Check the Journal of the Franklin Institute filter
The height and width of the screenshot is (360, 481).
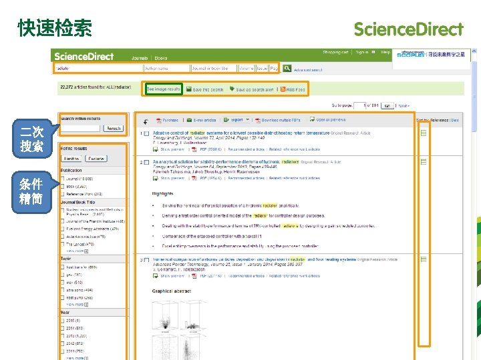tap(63, 221)
